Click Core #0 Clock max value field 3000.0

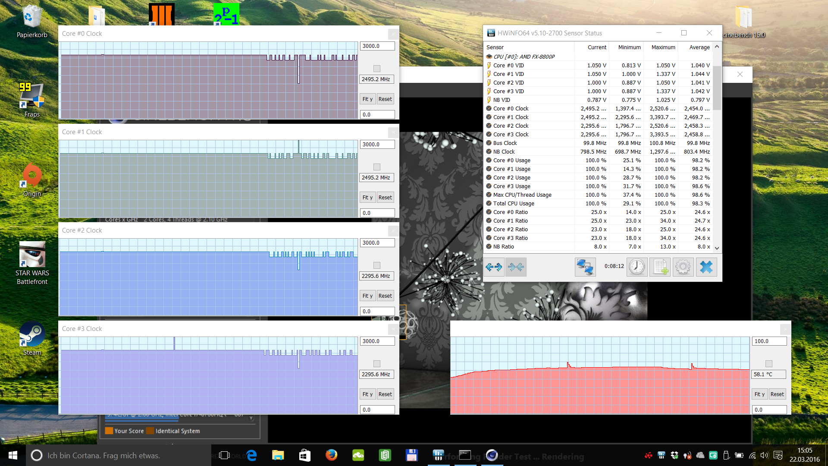[377, 46]
